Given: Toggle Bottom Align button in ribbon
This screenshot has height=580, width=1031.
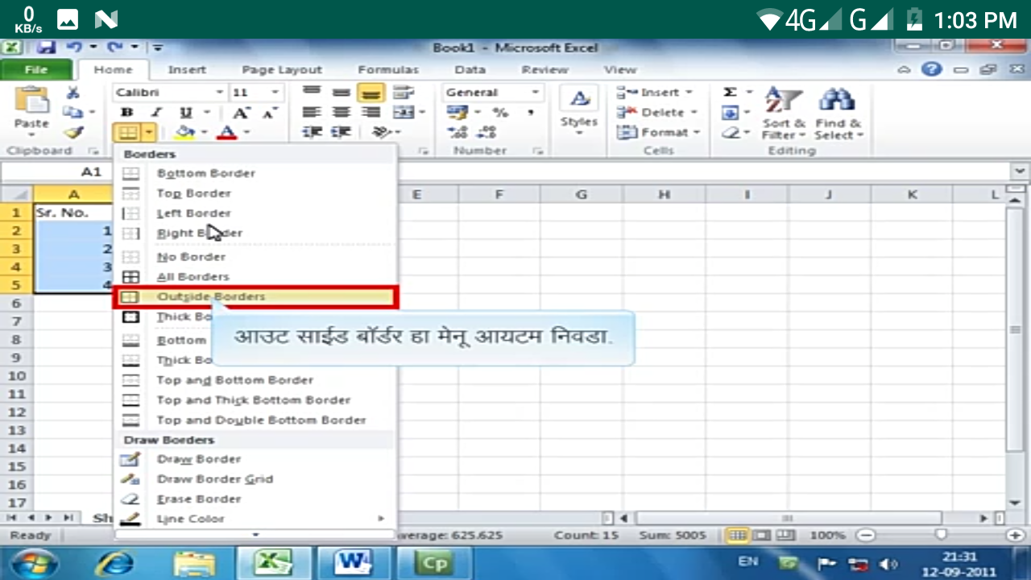Looking at the screenshot, I should click(371, 93).
